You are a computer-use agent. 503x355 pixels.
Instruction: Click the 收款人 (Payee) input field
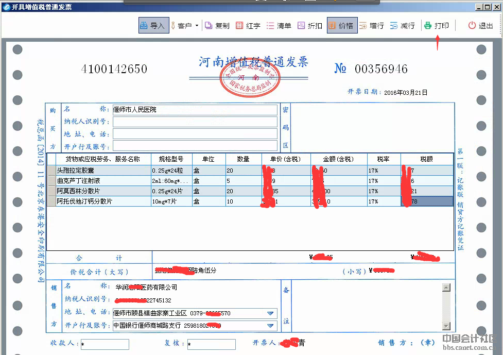[x=105, y=344]
